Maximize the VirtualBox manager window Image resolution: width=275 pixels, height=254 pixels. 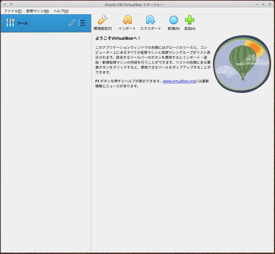[263, 5]
